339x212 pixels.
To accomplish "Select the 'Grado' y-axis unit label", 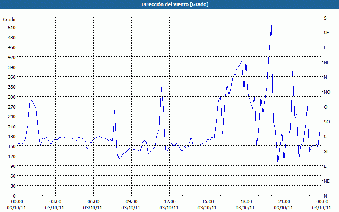I will tap(9, 20).
